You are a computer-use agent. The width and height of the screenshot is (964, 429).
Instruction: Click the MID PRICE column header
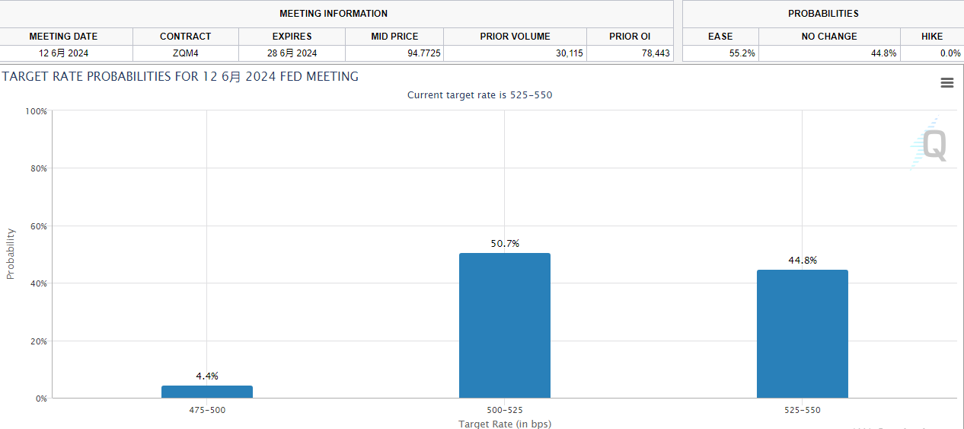point(394,37)
